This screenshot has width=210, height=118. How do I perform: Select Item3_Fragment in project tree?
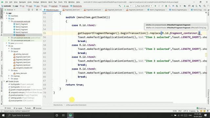click(22, 29)
